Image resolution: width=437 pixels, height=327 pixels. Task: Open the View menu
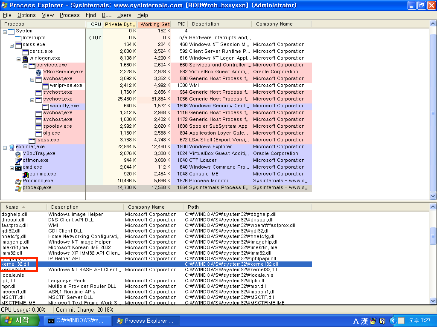pos(48,15)
